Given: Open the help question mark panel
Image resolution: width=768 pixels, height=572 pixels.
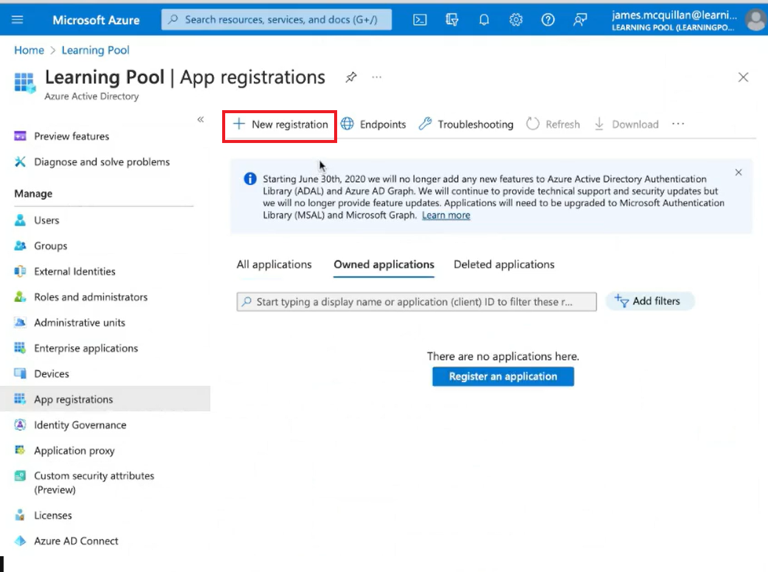Looking at the screenshot, I should 548,19.
